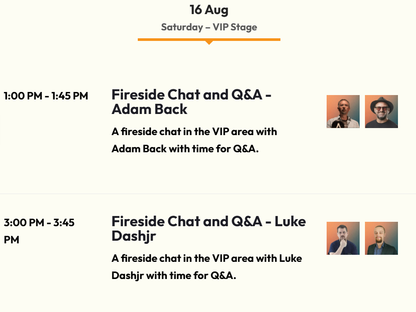Click the Luke Dashjr session description text
Viewport: 416px width, 312px height.
tap(206, 267)
